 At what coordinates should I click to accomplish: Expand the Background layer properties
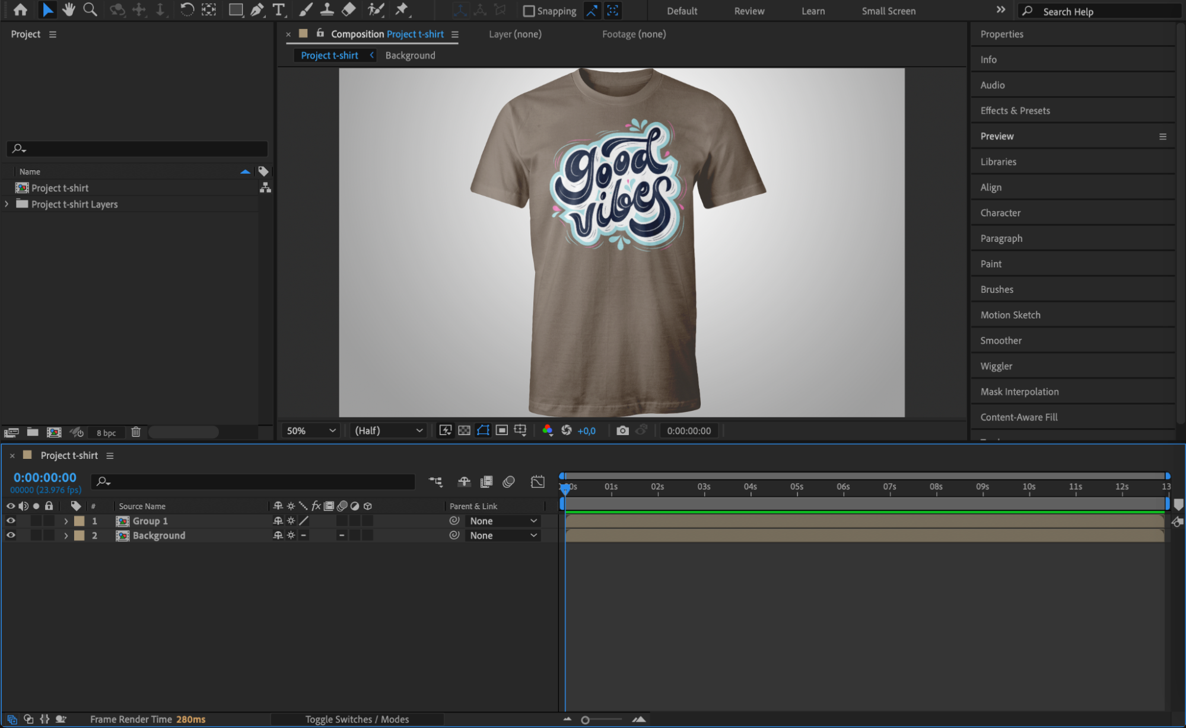point(66,535)
